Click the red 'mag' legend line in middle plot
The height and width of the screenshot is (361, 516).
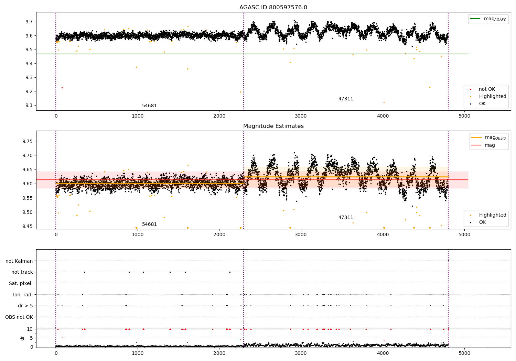(x=476, y=145)
